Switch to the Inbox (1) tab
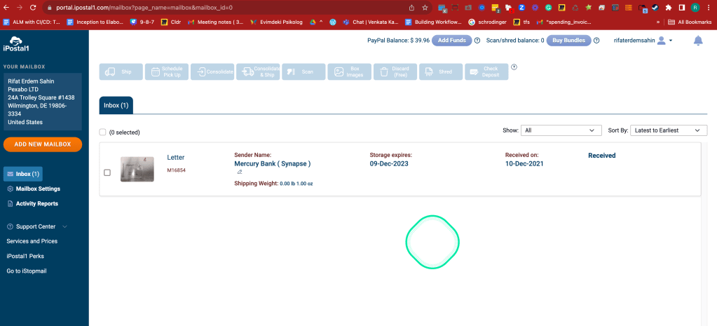Viewport: 717px width, 326px height. point(116,105)
